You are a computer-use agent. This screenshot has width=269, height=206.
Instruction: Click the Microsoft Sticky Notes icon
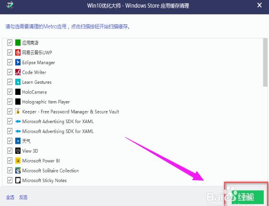pos(18,180)
